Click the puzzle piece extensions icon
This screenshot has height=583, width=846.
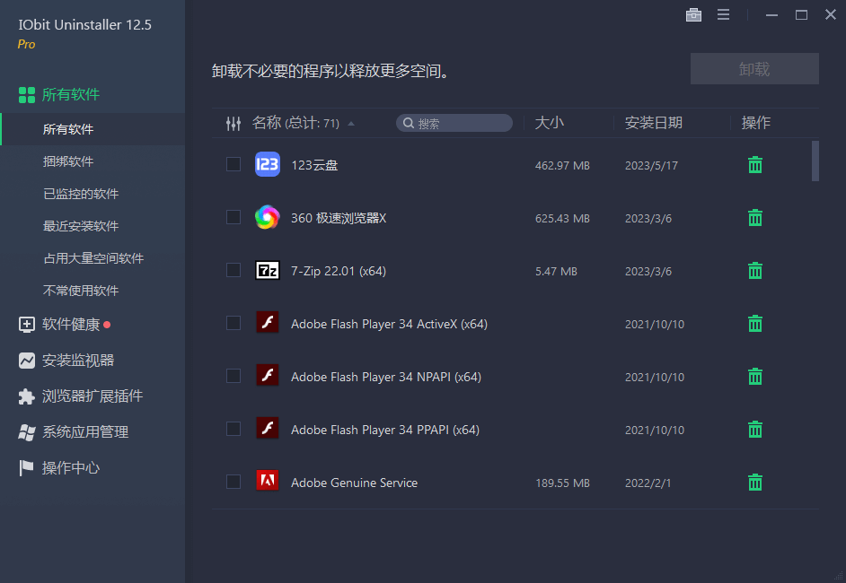[x=26, y=396]
